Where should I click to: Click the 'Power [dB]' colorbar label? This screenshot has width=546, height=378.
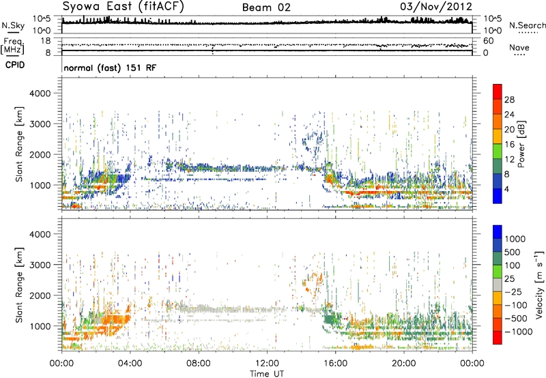[521, 144]
